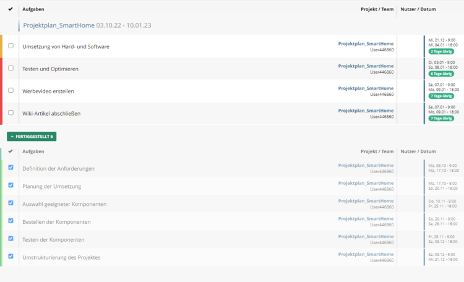
Task: Check the 'Umsetzung von Hard- und Software' checkbox
Action: point(11,46)
